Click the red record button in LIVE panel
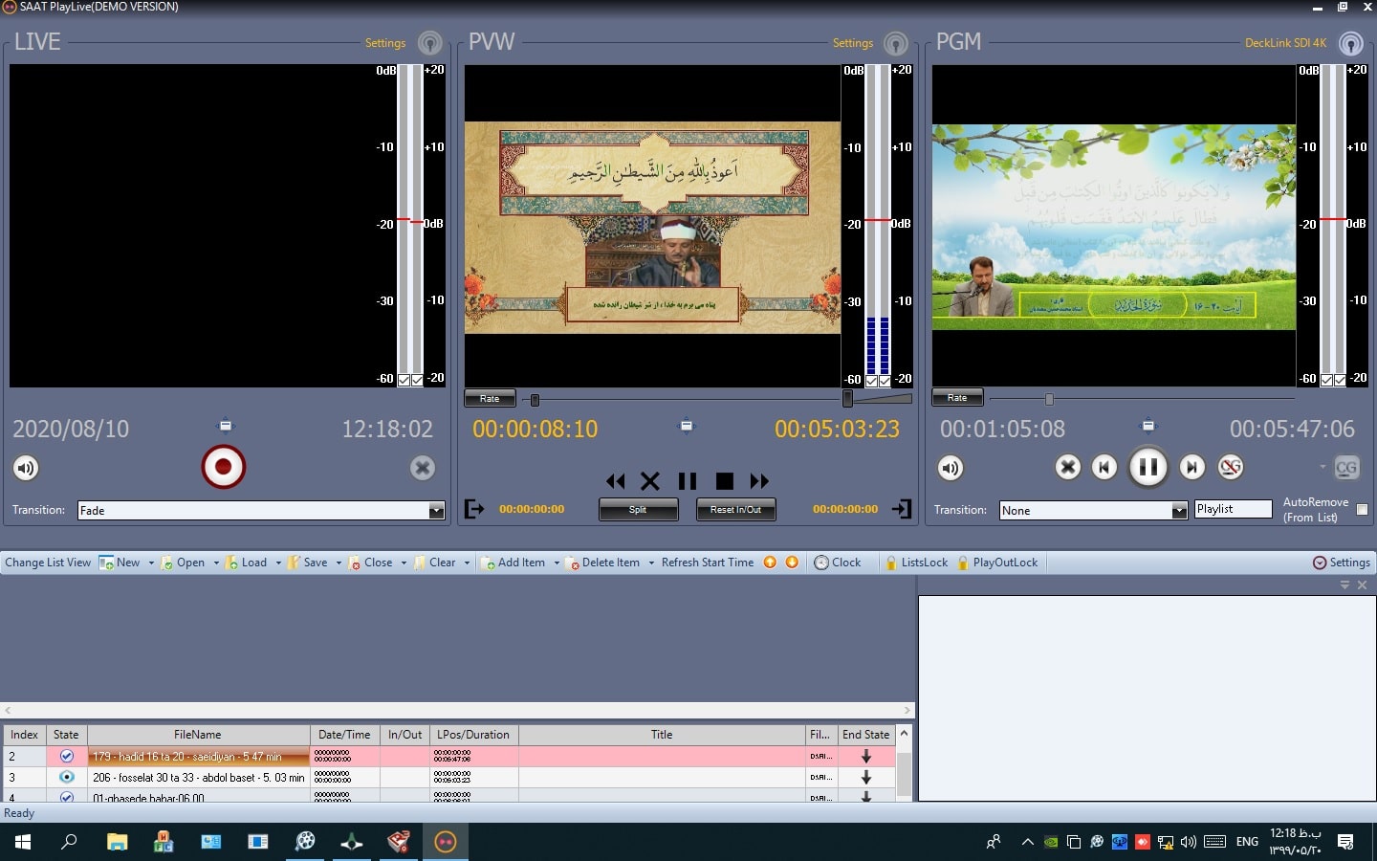The width and height of the screenshot is (1377, 861). 223,467
